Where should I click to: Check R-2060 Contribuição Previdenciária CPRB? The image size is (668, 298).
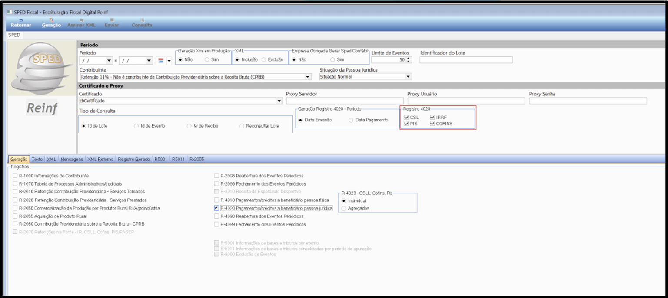tap(15, 223)
